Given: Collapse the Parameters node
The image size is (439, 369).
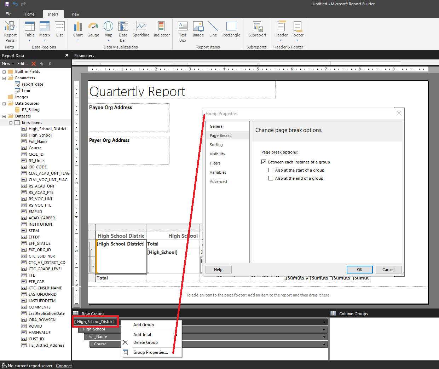Looking at the screenshot, I should pyautogui.click(x=4, y=78).
